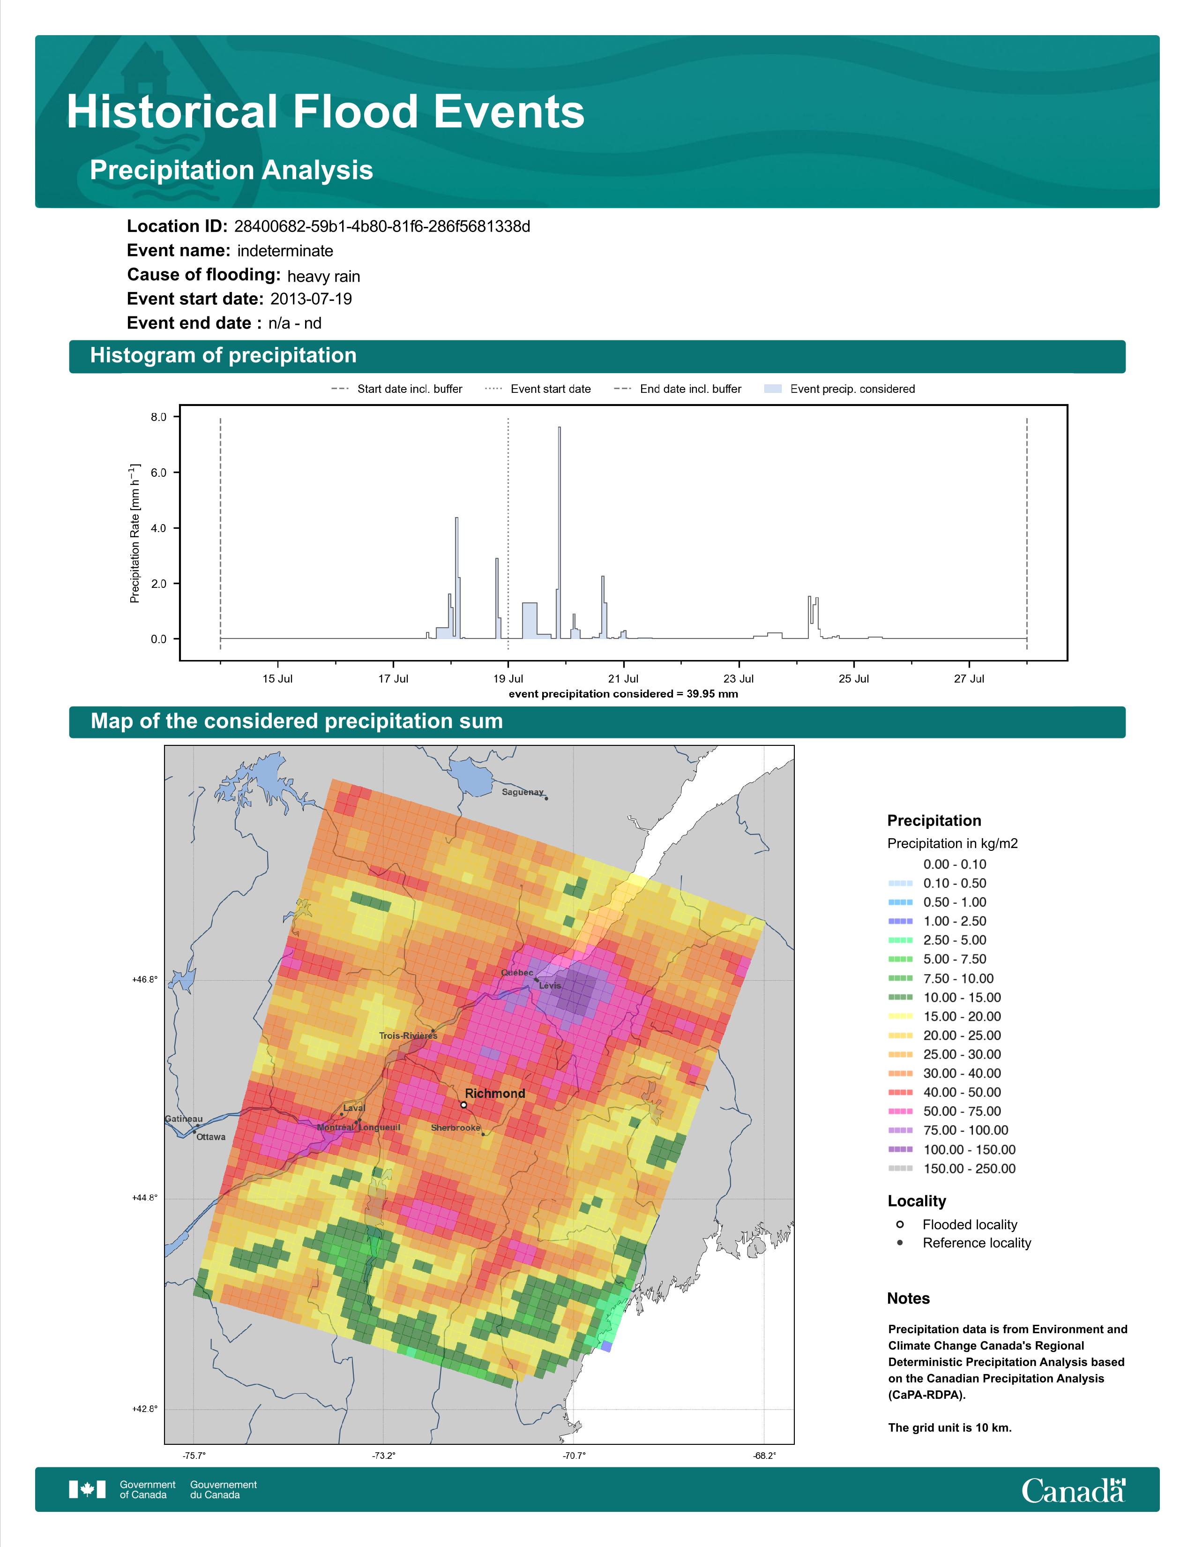Click the 100.00 - 150.00 precipitation swatch
Screen dimensions: 1195x1547
(x=901, y=1149)
